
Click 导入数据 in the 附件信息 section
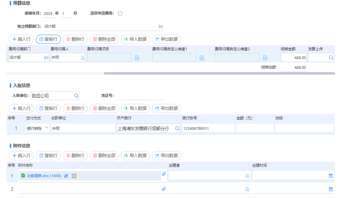coord(135,155)
